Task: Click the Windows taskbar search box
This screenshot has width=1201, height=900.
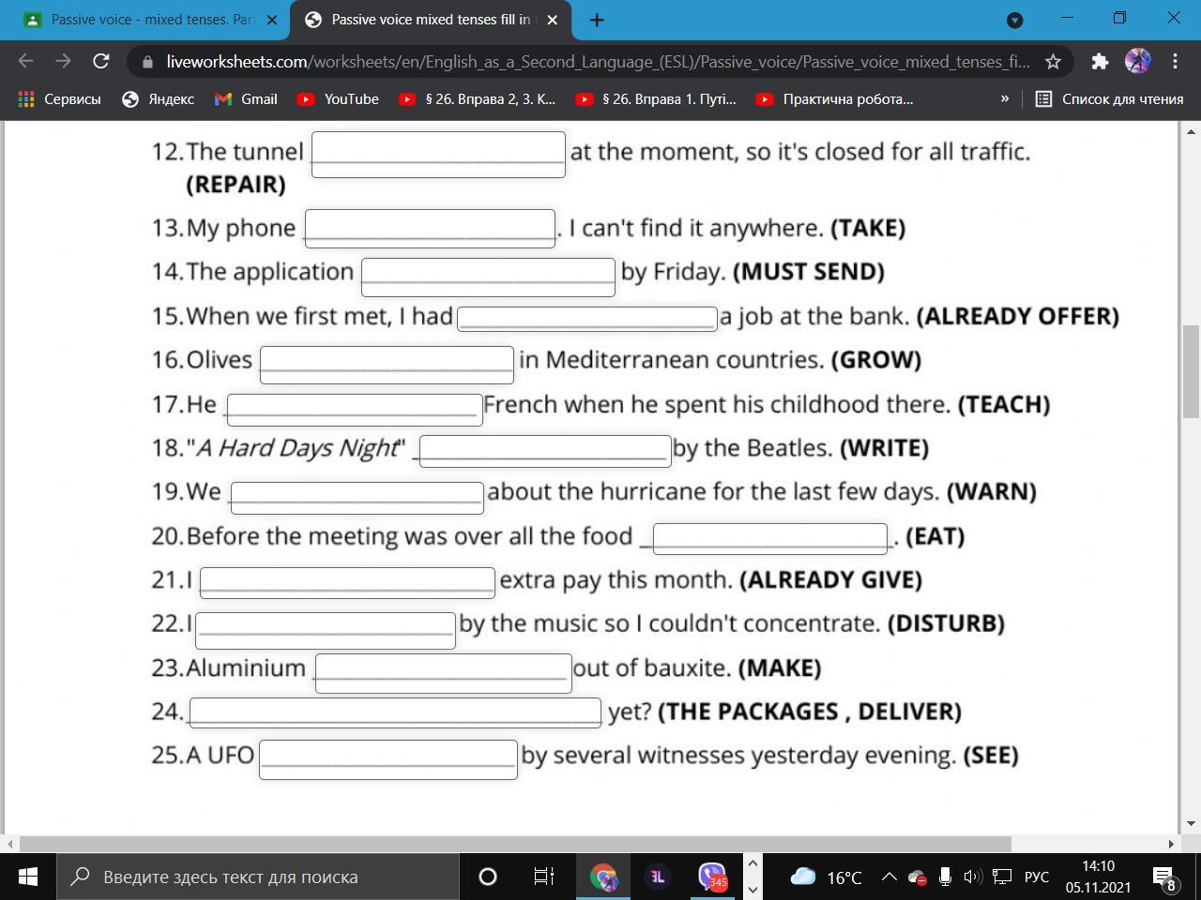Action: 258,877
